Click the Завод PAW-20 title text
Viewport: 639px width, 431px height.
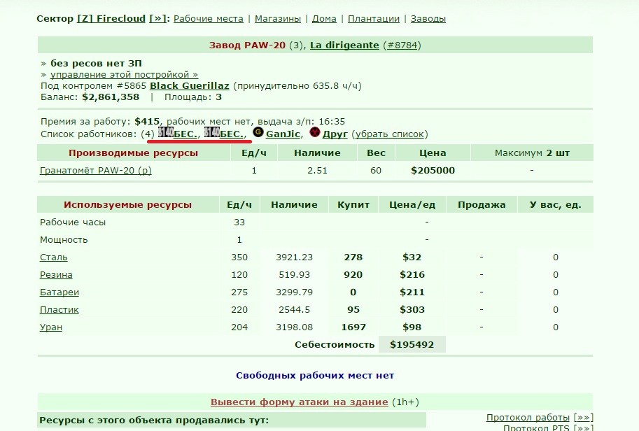pos(247,45)
